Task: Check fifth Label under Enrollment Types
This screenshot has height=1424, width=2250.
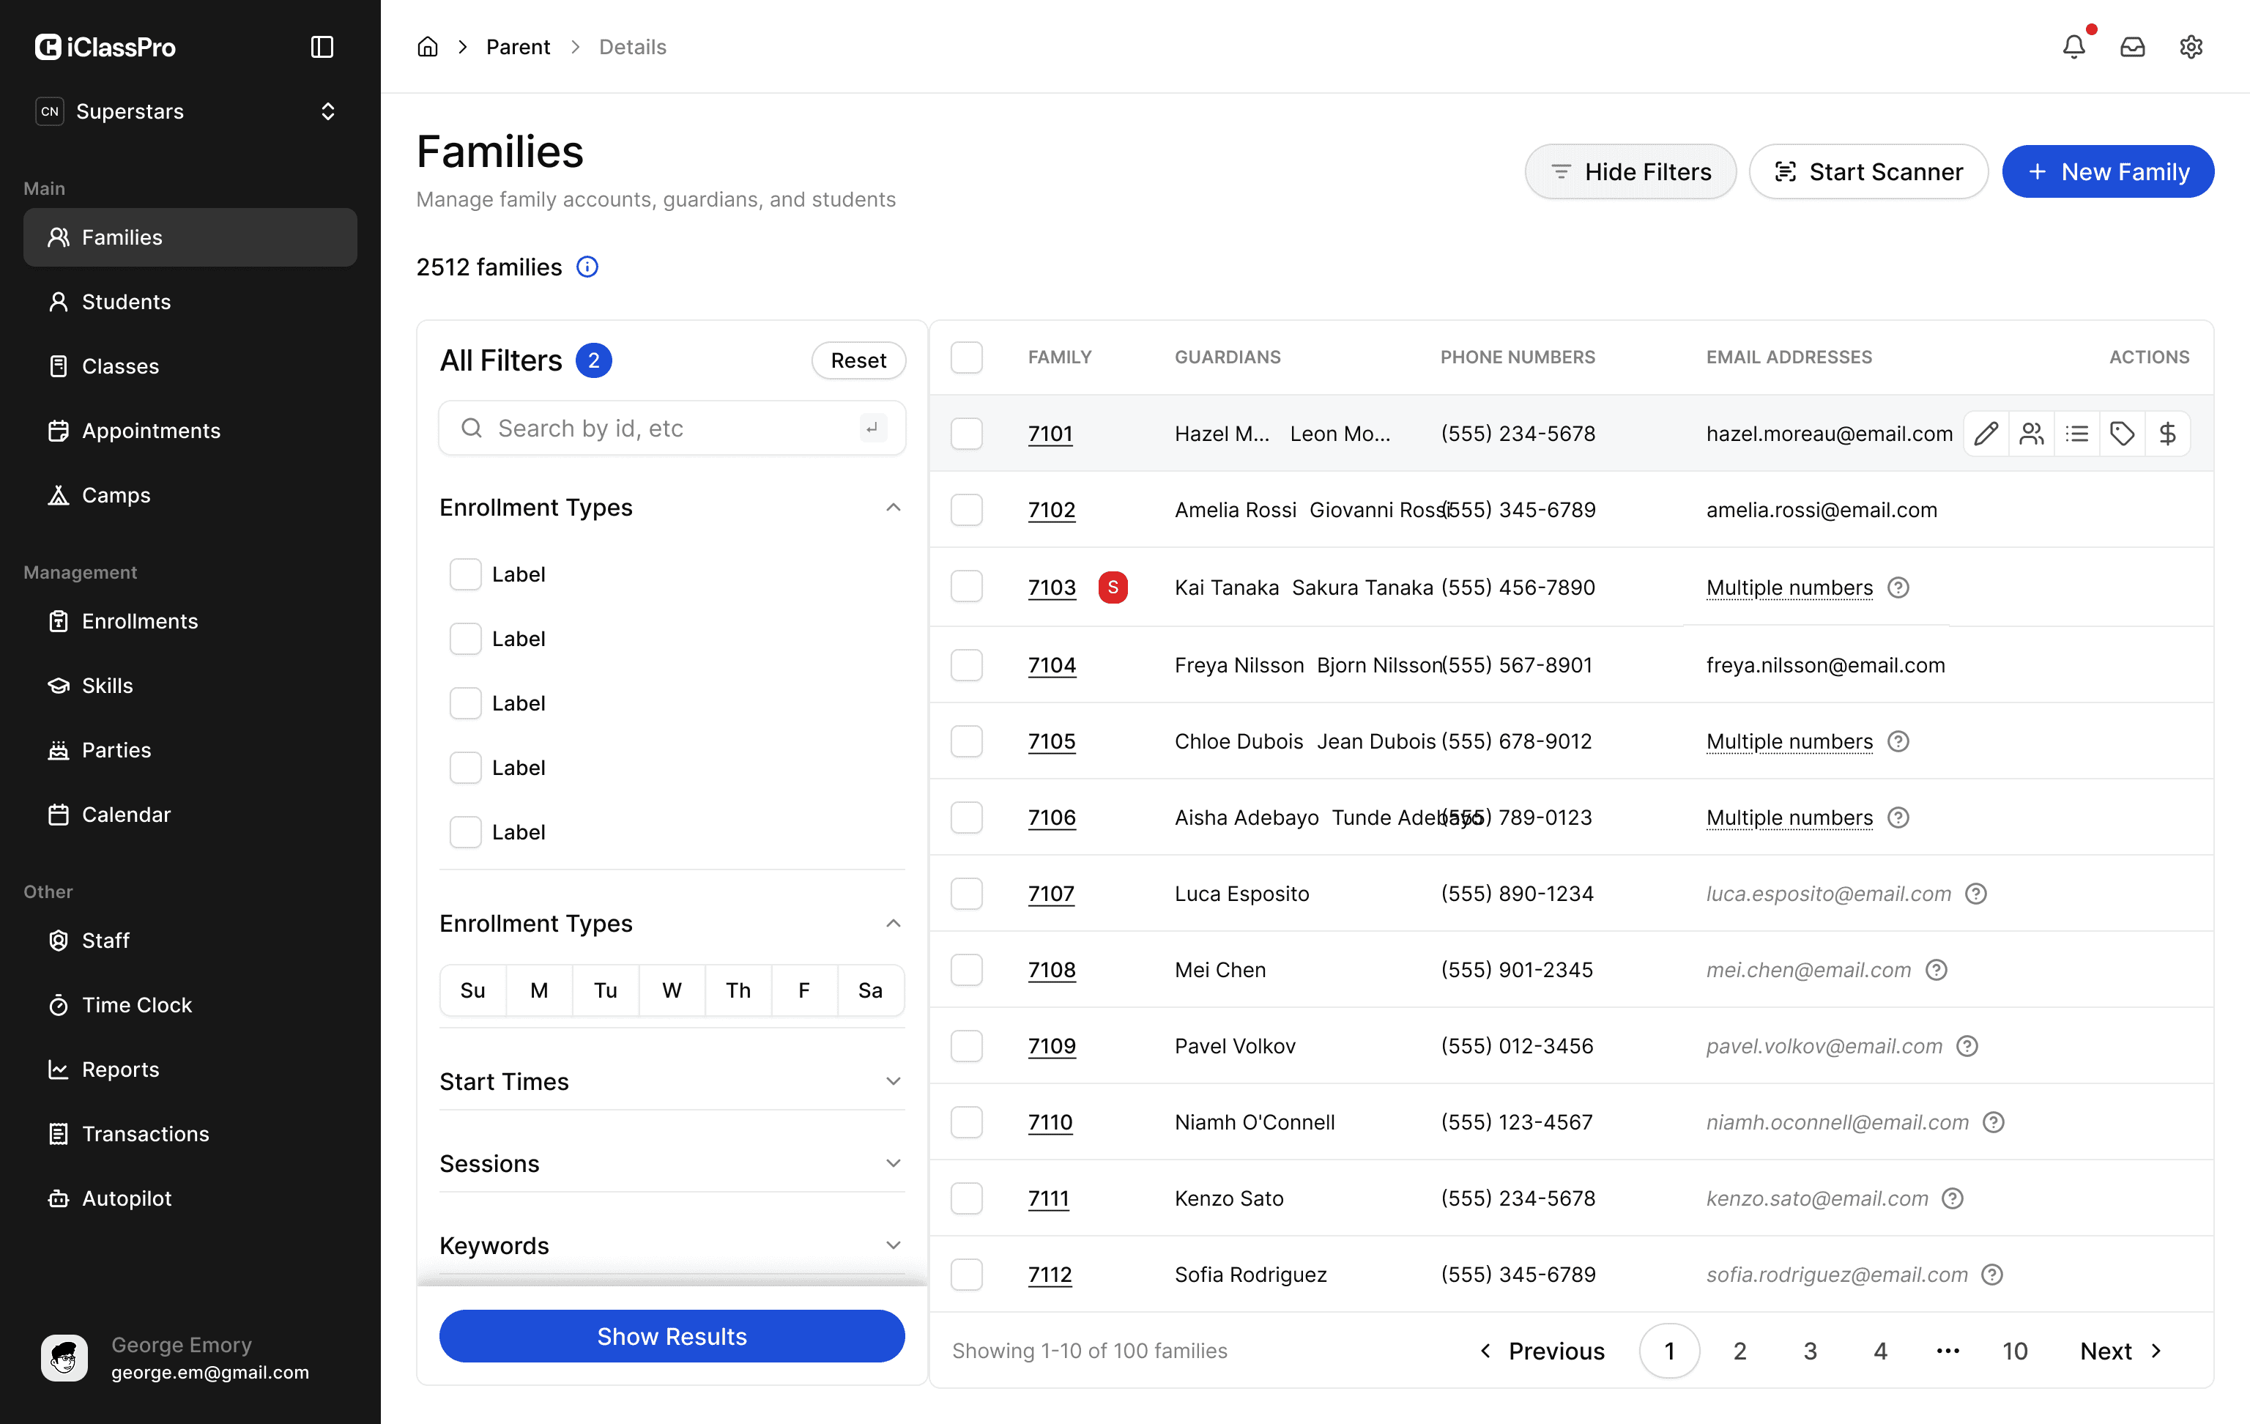Action: coord(465,833)
